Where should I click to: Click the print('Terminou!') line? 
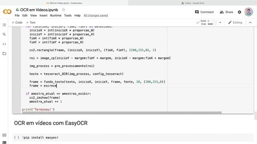tap(38, 109)
